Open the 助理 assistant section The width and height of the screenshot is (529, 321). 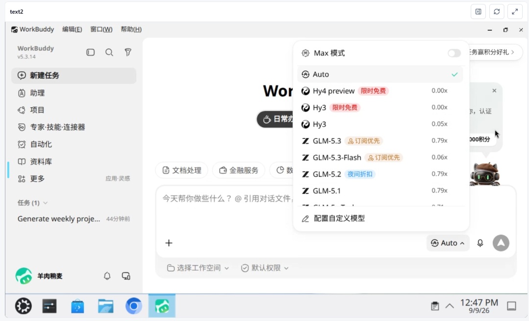(73, 93)
